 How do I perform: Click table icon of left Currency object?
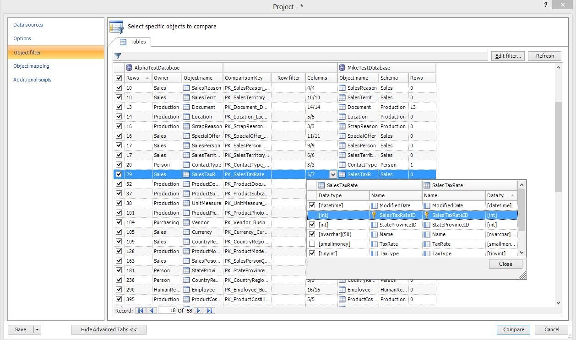click(x=186, y=232)
